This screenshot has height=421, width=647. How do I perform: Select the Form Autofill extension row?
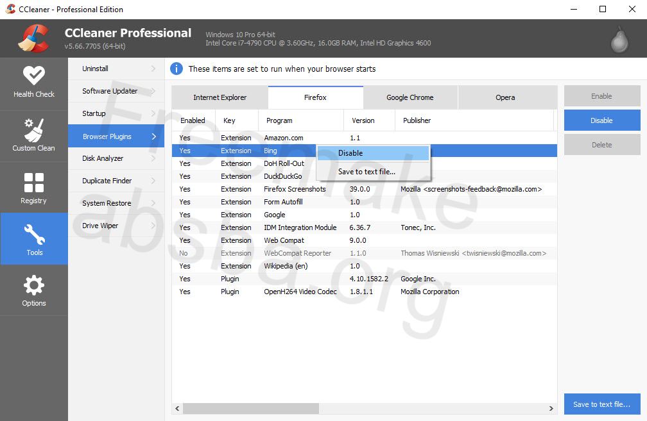(x=365, y=202)
